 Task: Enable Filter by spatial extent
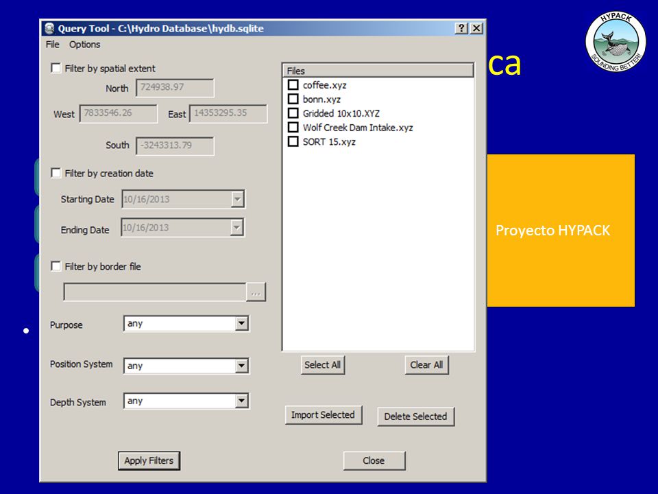56,68
